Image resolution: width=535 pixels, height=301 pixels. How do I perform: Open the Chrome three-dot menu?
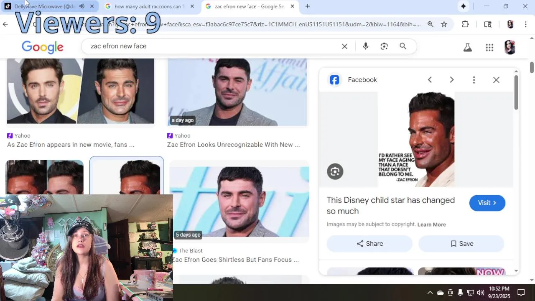(x=526, y=24)
